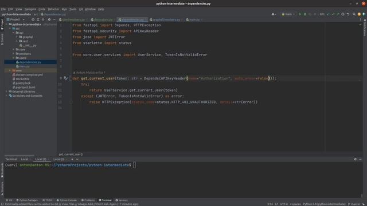Expand the products folder

tap(13, 54)
